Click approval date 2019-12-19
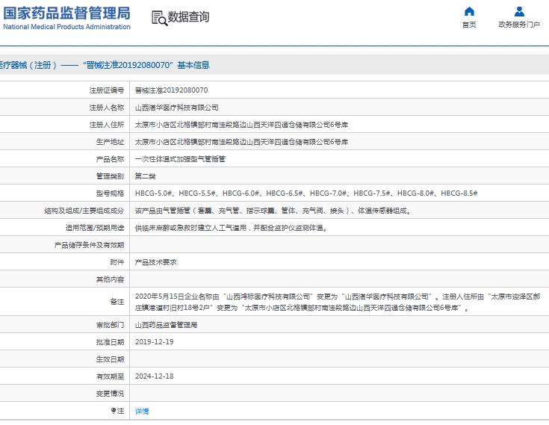Viewport: 549px width, 425px height. [x=155, y=342]
